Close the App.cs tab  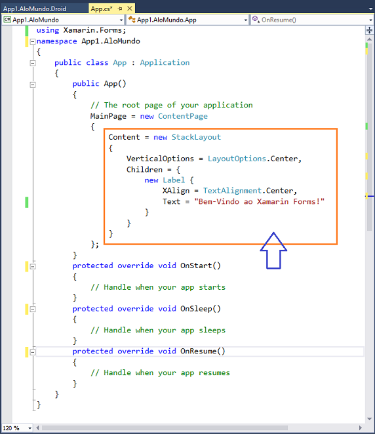coord(130,9)
